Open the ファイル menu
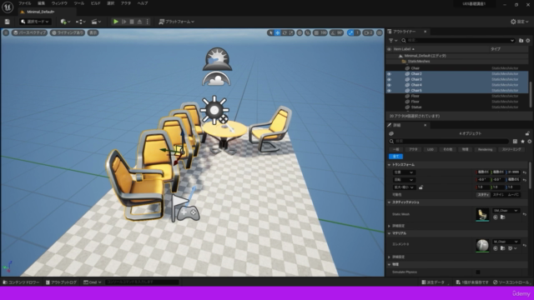Image resolution: width=534 pixels, height=300 pixels. click(x=24, y=3)
